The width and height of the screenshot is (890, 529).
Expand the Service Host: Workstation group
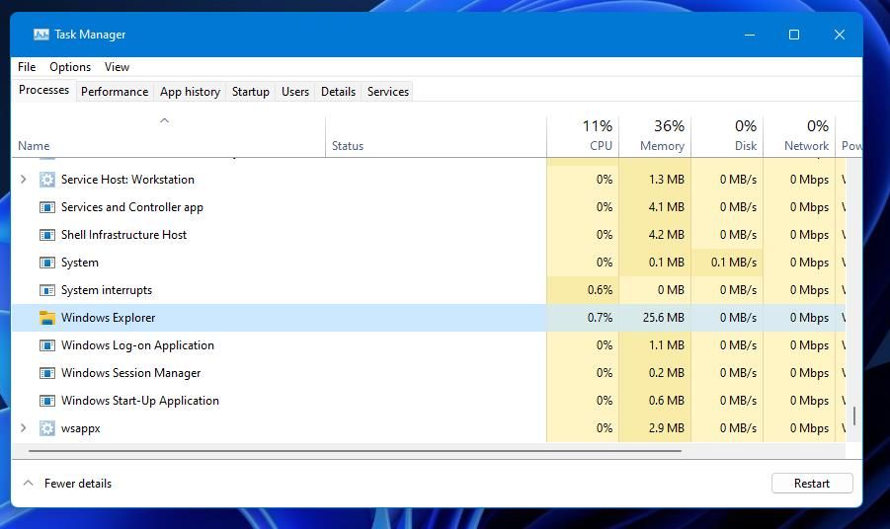pyautogui.click(x=24, y=180)
